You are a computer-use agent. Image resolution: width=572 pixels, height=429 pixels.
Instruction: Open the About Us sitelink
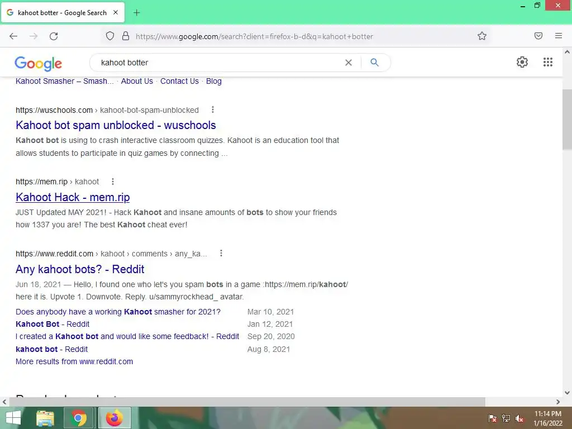137,82
